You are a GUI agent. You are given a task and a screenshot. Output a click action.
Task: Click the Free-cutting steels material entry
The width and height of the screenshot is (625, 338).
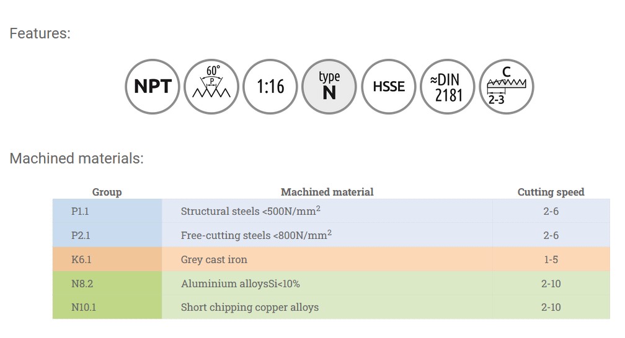tap(256, 235)
